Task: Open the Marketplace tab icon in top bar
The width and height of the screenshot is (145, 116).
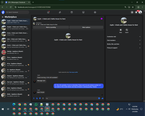Action: (83, 12)
